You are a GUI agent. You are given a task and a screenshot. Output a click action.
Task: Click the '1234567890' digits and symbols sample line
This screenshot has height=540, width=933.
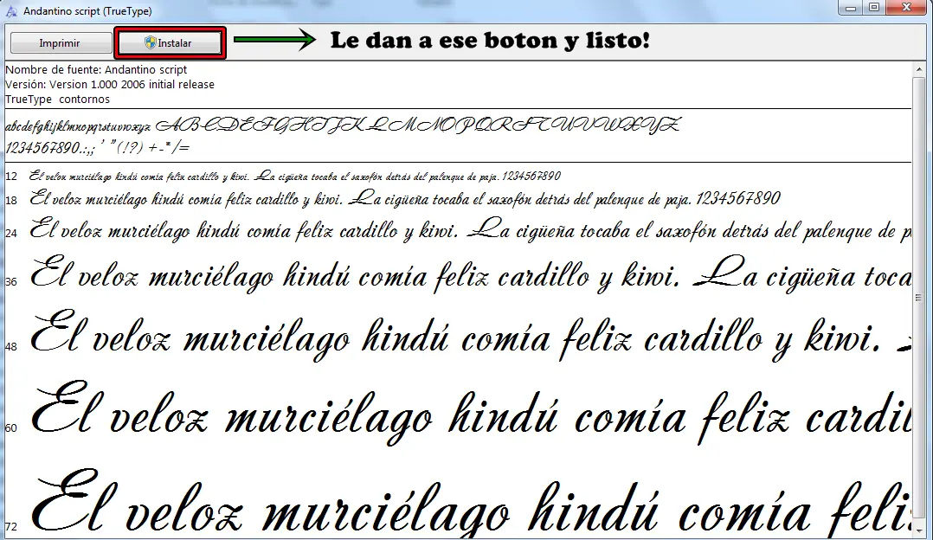(97, 147)
